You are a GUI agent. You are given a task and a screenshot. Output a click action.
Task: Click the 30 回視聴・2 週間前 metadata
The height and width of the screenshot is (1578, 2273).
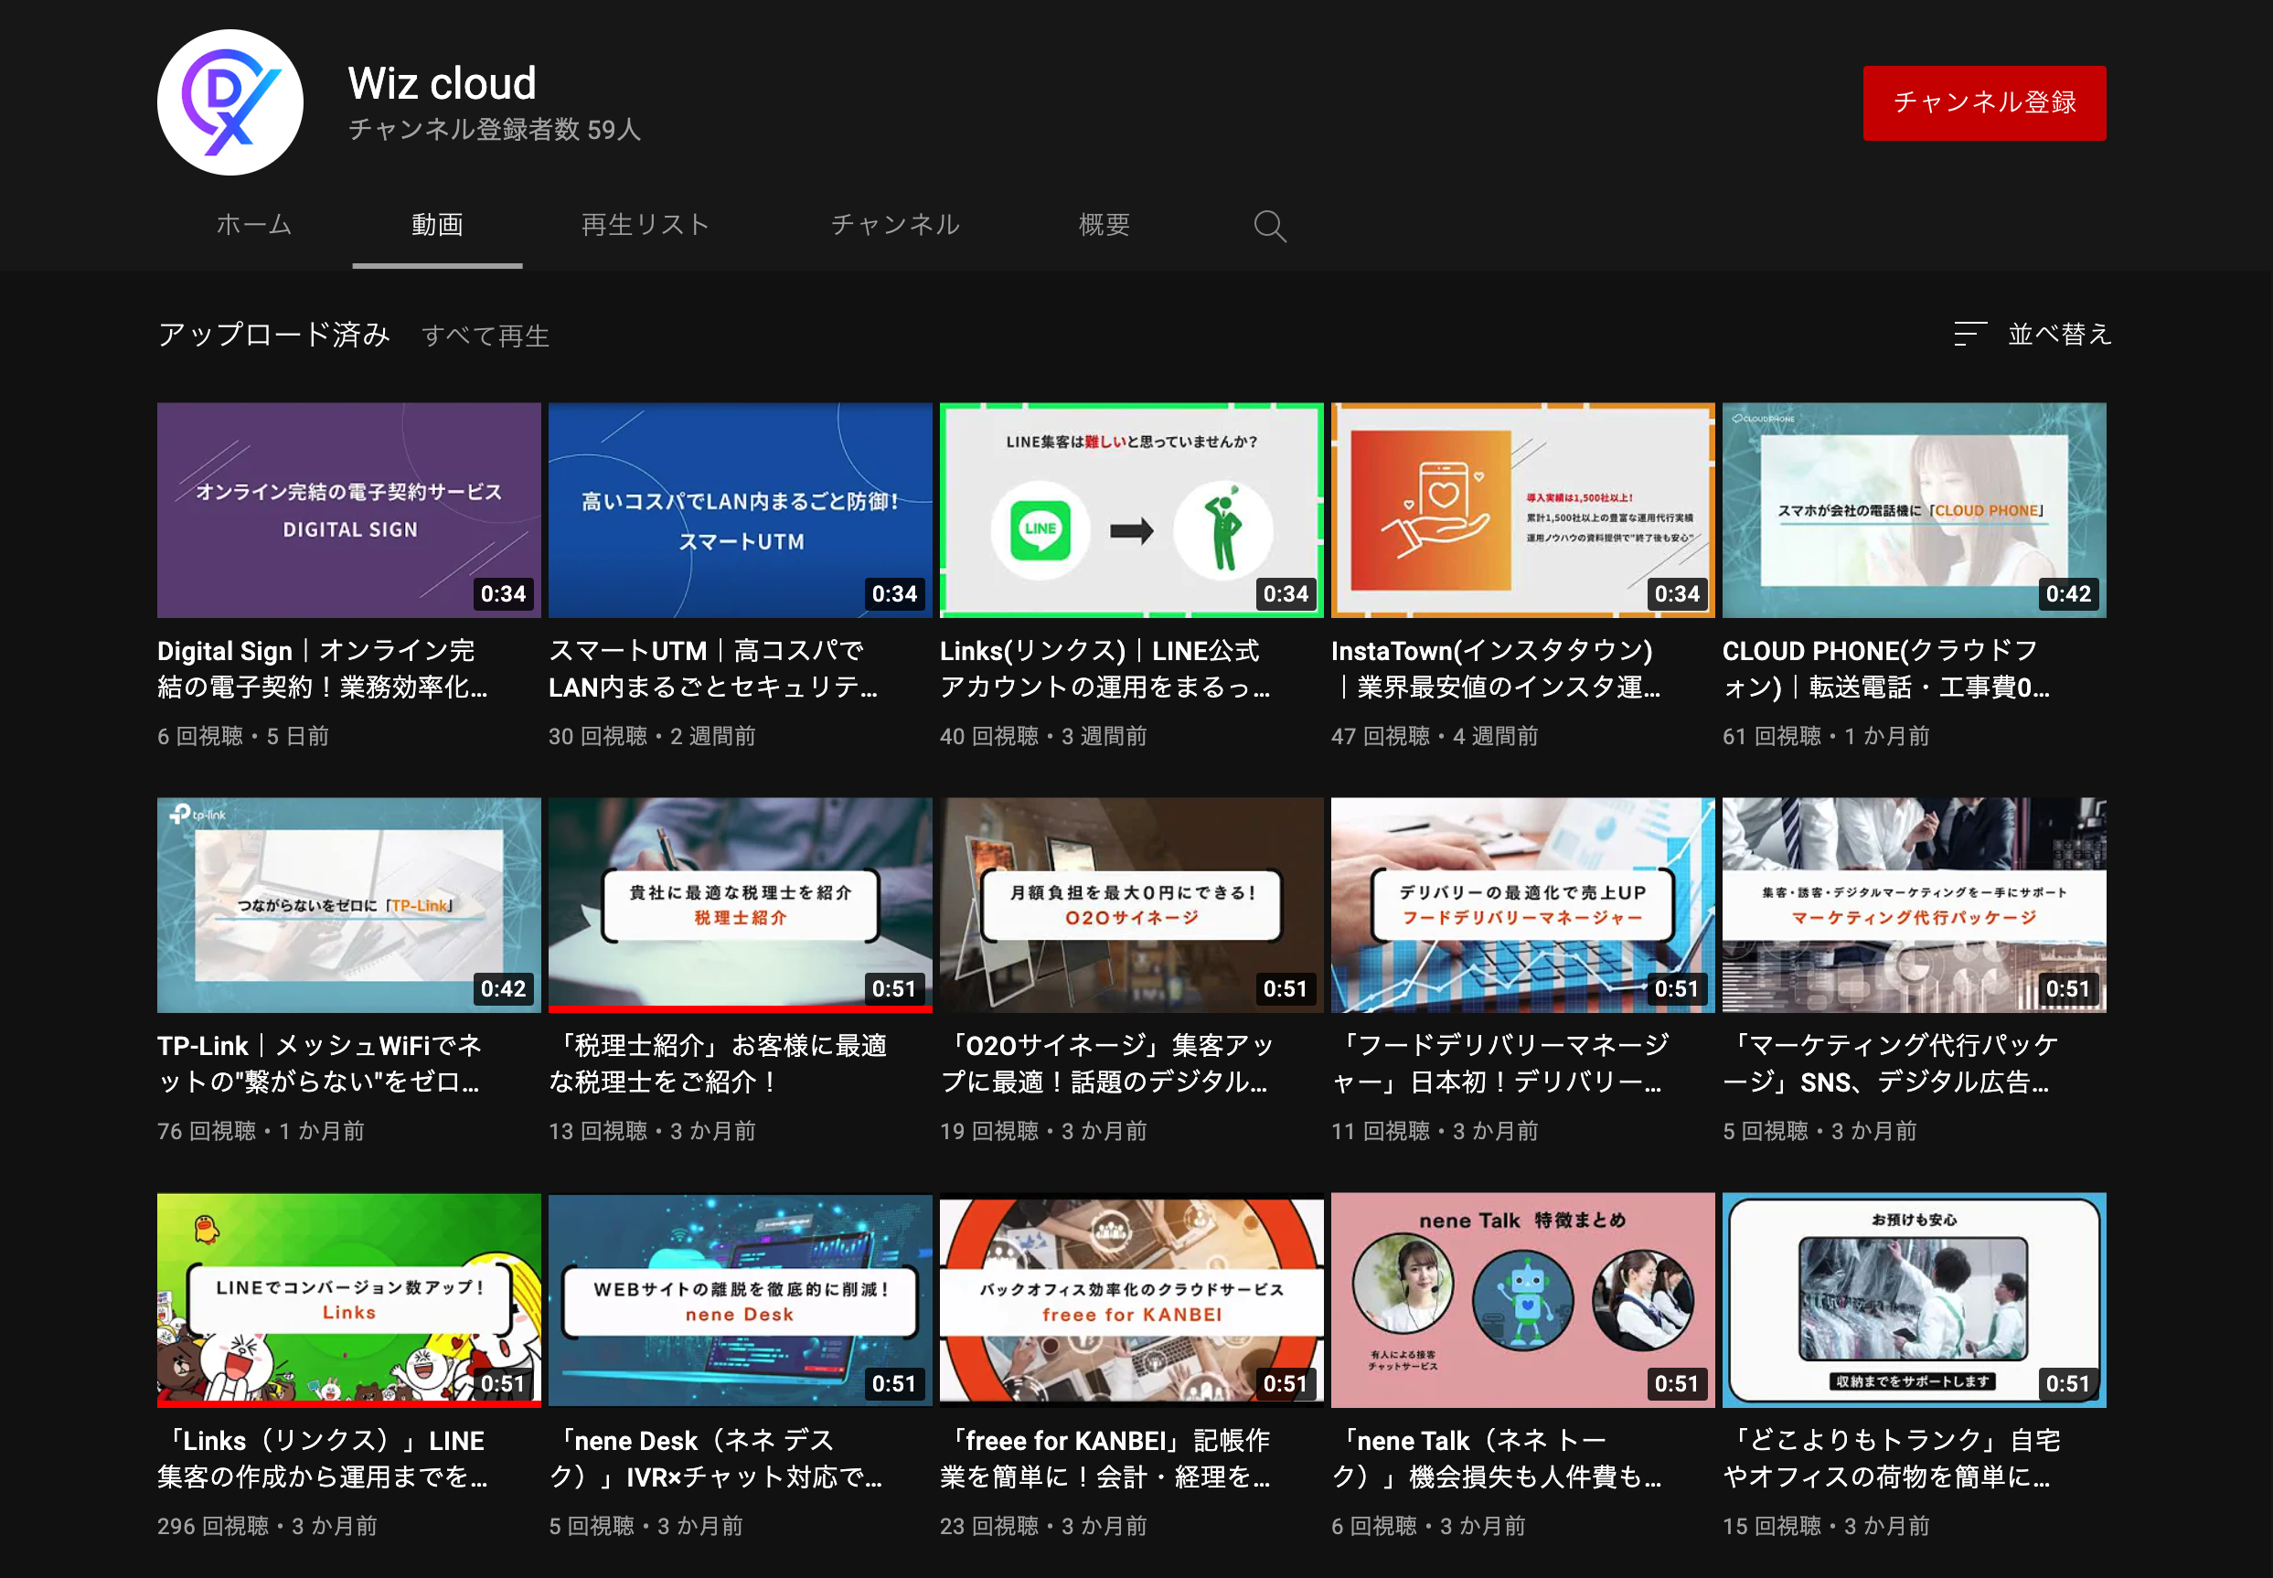click(x=653, y=736)
